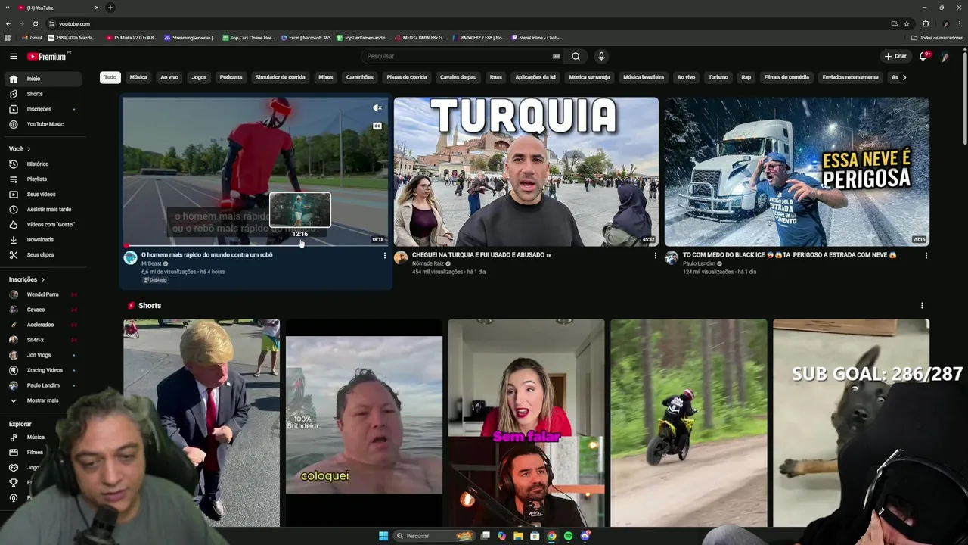Screen dimensions: 968x545
Task: Toggle captions on the video preview
Action: 377,126
